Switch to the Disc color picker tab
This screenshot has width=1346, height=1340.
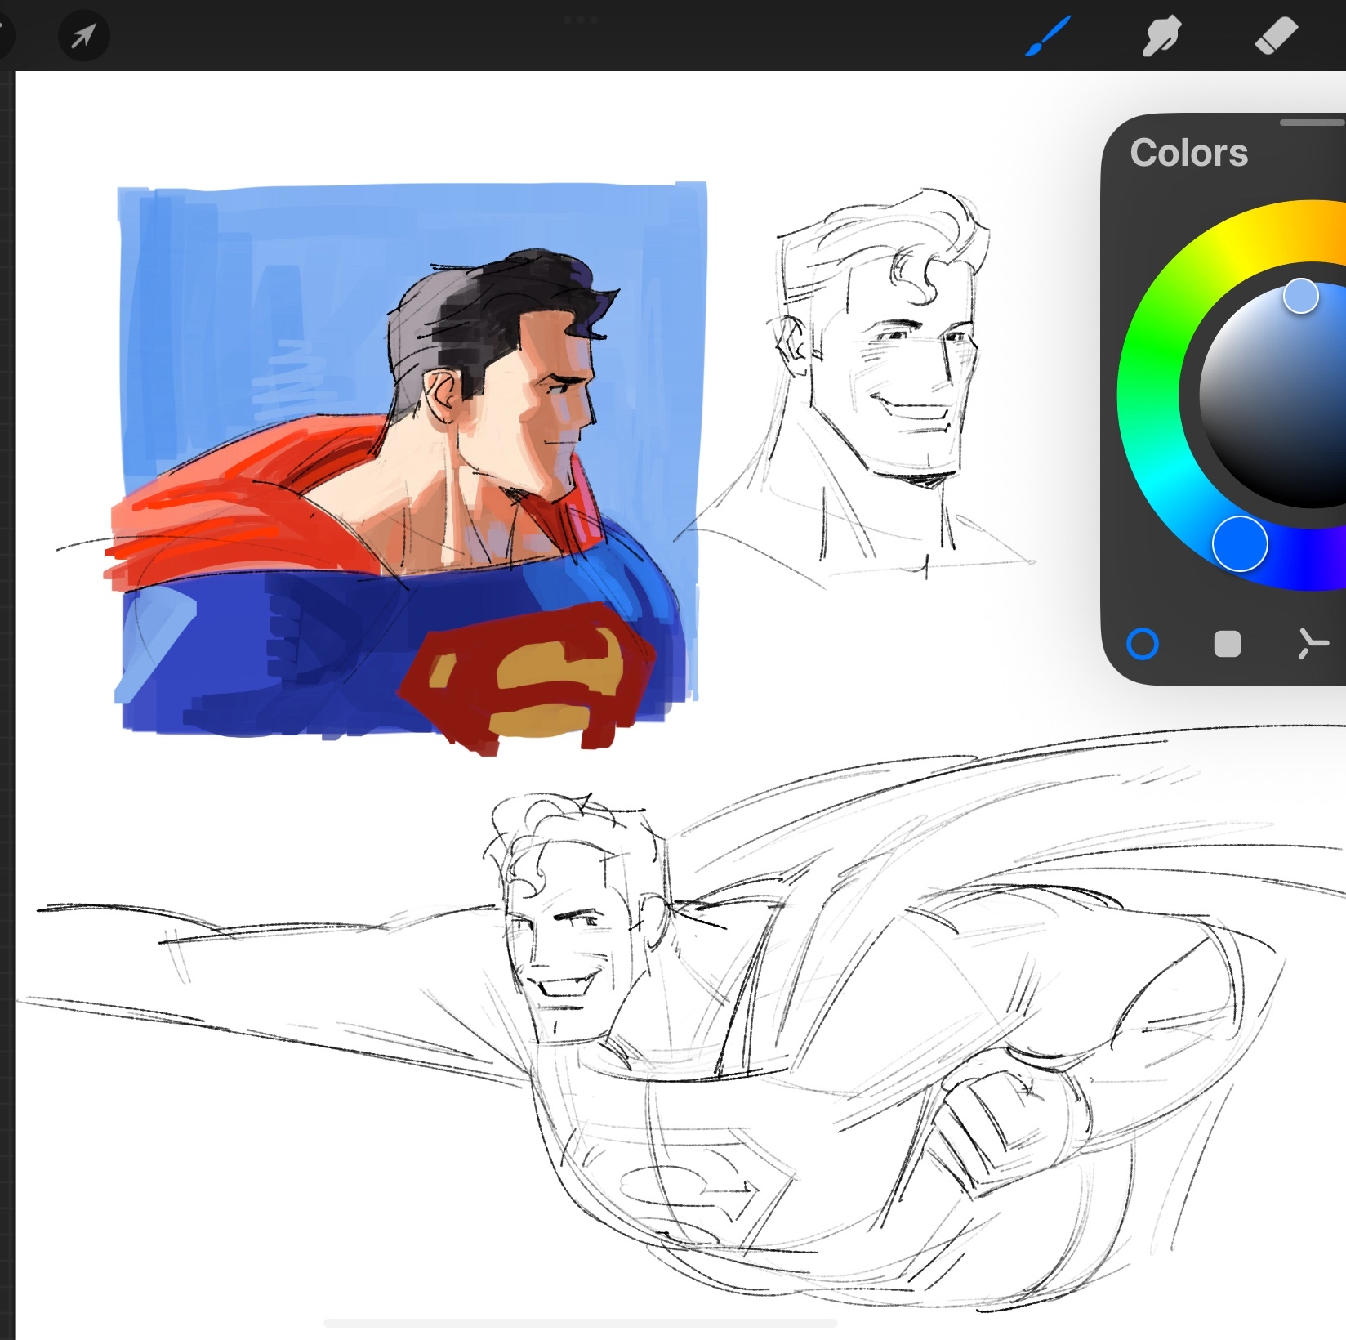[1142, 644]
